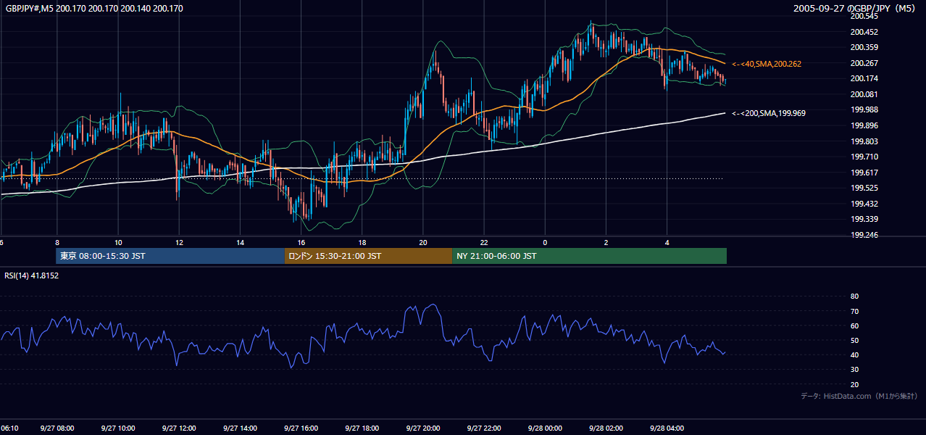Click hour tick 8 below the price chart
This screenshot has height=435, width=926.
pyautogui.click(x=57, y=243)
